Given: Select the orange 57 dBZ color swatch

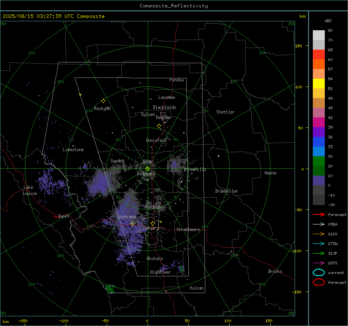Looking at the screenshot, I should click(319, 64).
